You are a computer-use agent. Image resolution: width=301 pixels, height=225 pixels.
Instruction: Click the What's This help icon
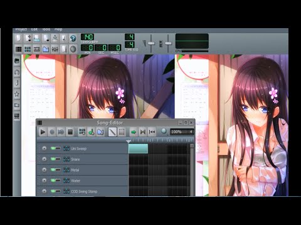pos(73,39)
